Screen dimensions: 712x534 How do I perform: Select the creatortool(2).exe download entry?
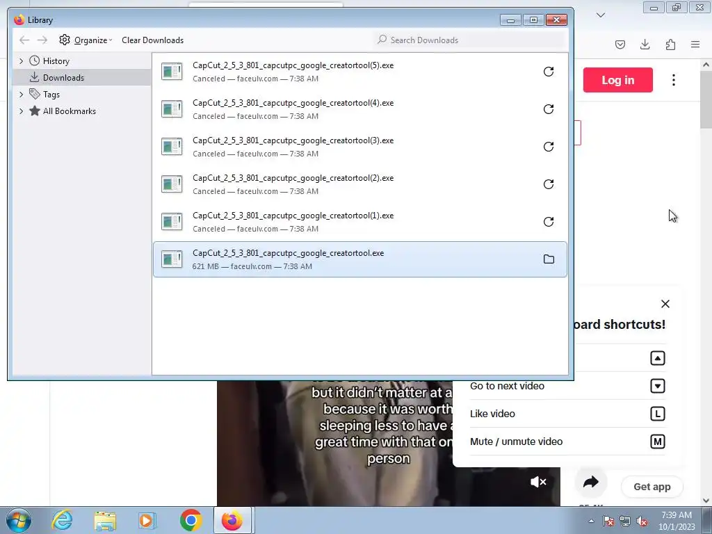click(359, 184)
